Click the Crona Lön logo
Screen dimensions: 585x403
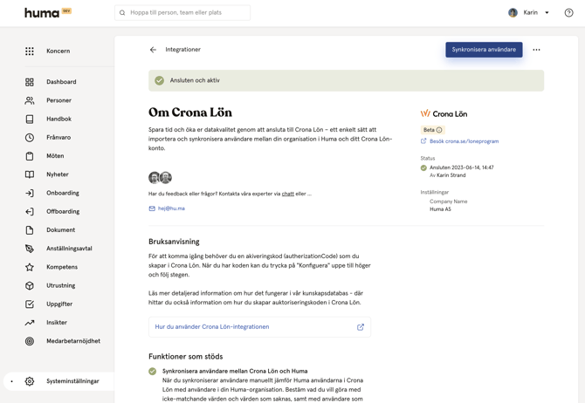[x=444, y=114]
